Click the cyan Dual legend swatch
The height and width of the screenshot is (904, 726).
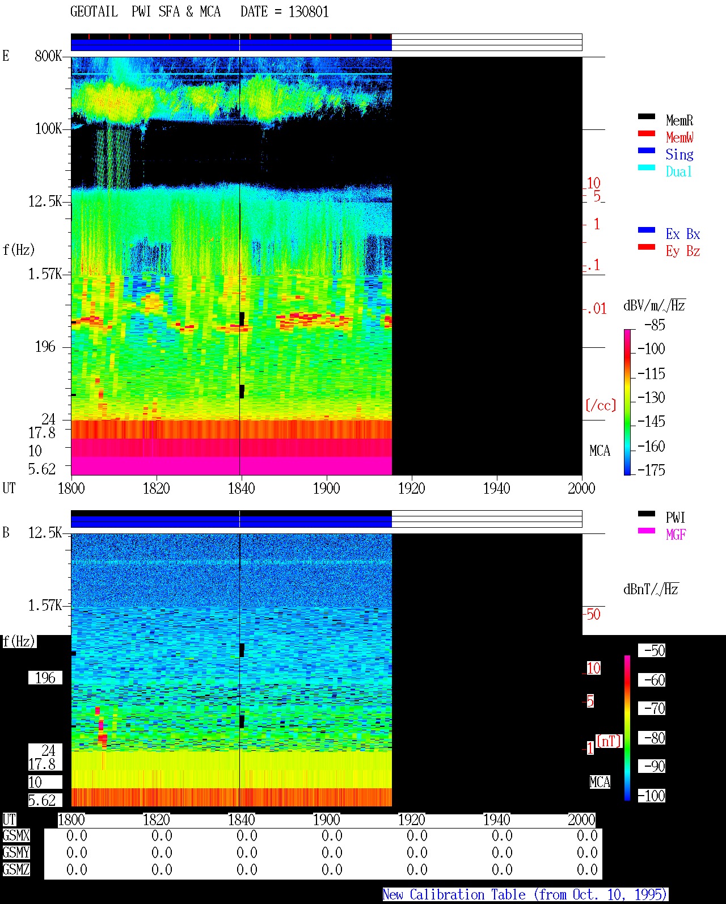point(647,168)
